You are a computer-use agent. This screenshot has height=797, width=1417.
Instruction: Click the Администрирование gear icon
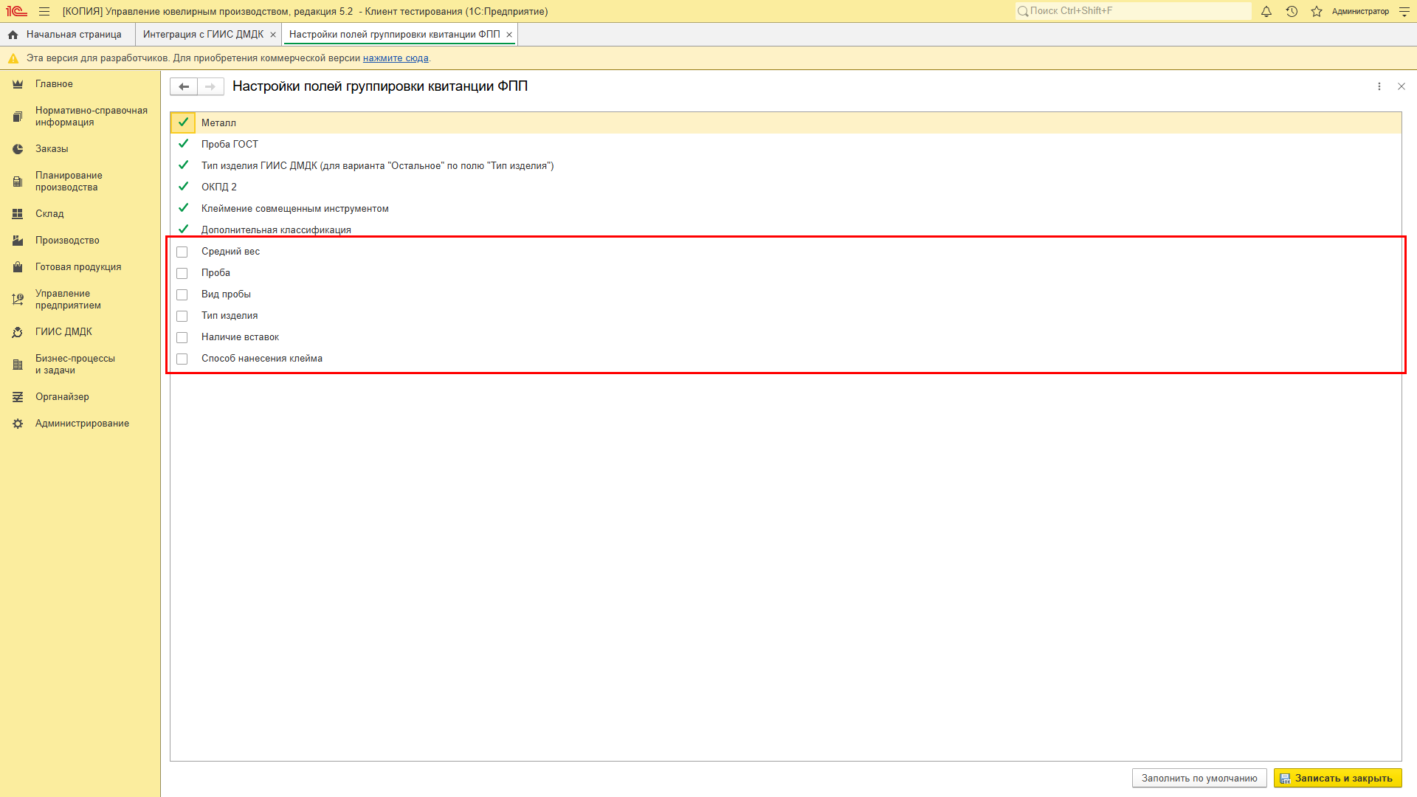(18, 424)
